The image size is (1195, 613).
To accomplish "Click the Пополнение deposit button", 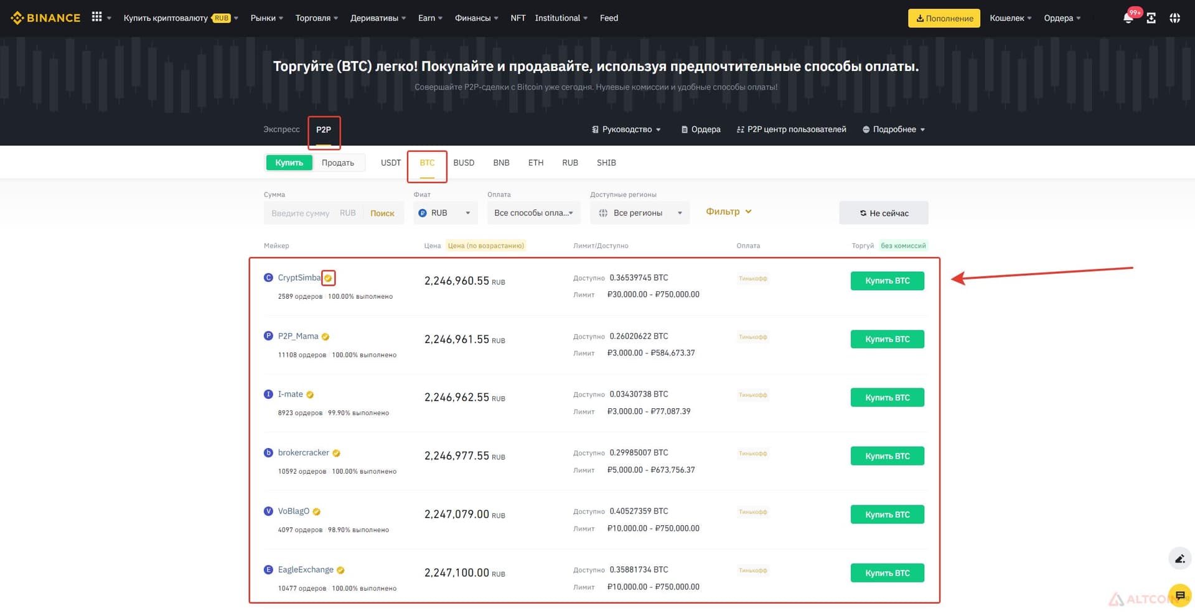I will pyautogui.click(x=944, y=18).
